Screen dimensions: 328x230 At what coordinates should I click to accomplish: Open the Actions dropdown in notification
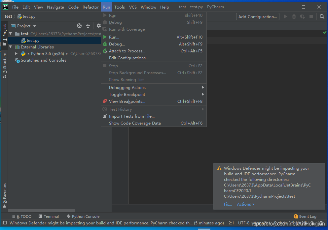click(245, 204)
